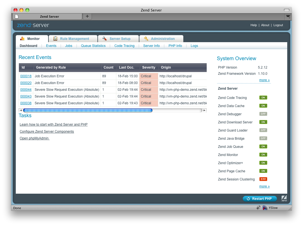
Task: Click the window resize grip in status bar
Action: pyautogui.click(x=290, y=209)
